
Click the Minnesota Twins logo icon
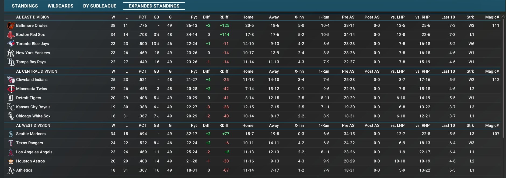click(x=11, y=89)
